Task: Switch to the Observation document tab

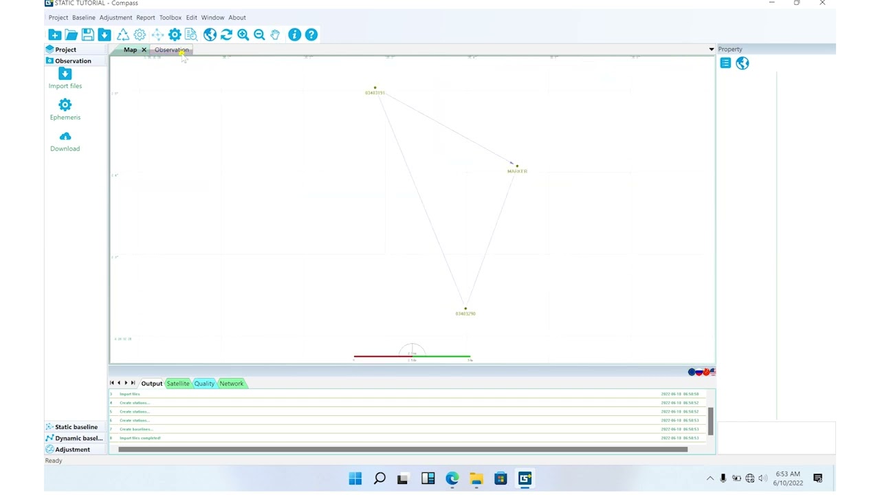Action: coord(171,49)
